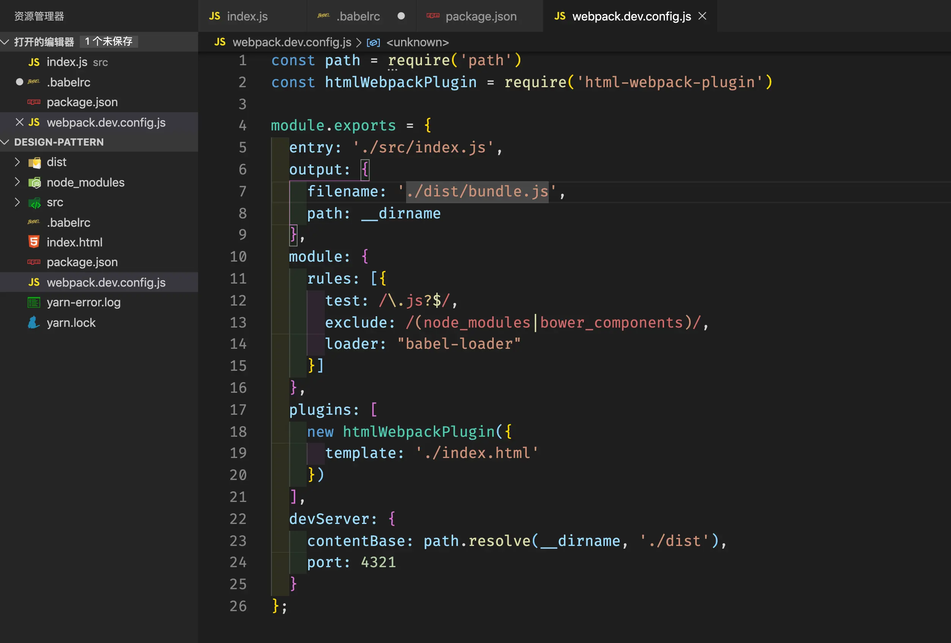Switch to the package.json tab
Screen dimensions: 951x643
[x=480, y=16]
